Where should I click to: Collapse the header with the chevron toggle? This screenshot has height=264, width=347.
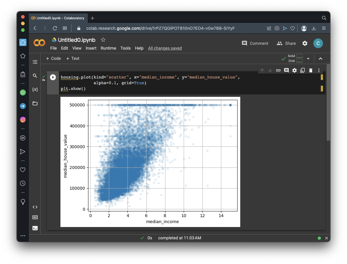coord(321,59)
